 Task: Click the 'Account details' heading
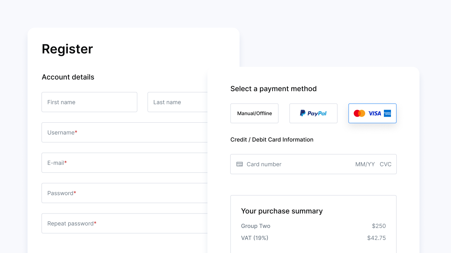click(x=68, y=77)
